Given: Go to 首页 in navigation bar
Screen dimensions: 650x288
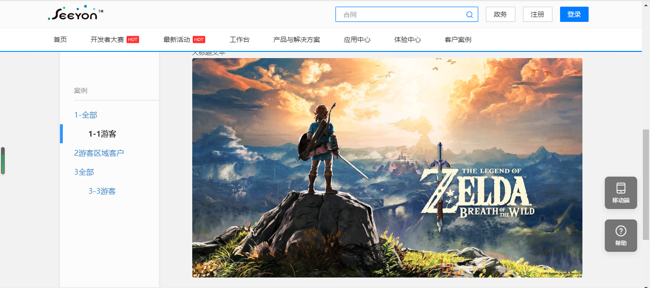Looking at the screenshot, I should 60,40.
